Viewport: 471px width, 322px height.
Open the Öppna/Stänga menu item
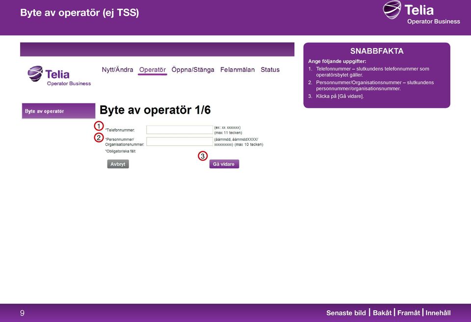pyautogui.click(x=193, y=70)
